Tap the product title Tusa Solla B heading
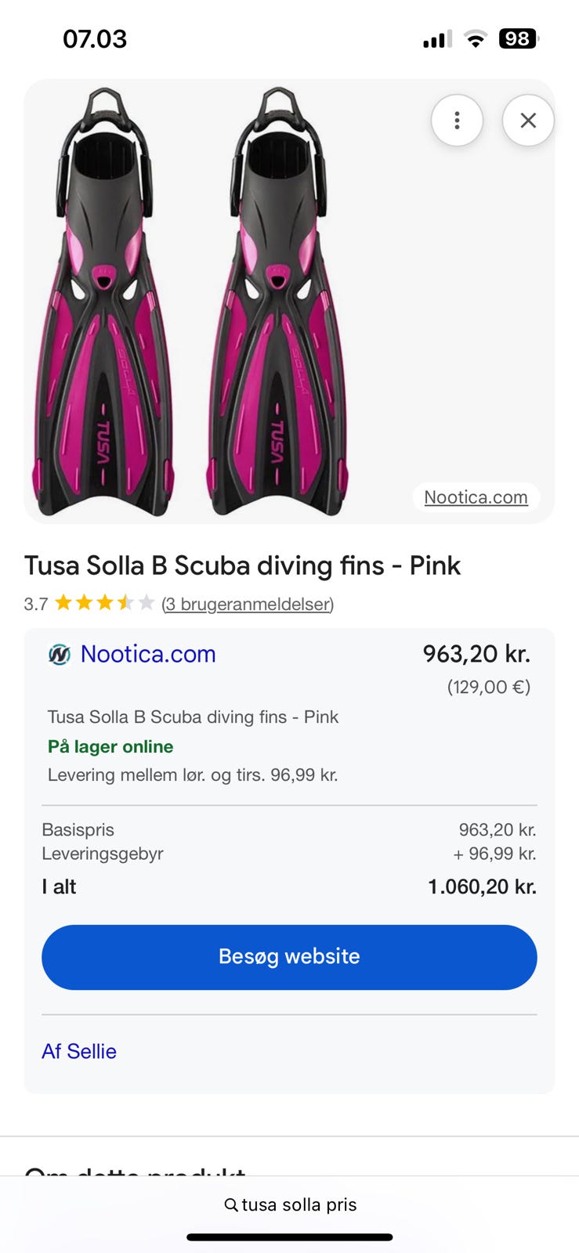Screen dimensions: 579x1253 coord(242,565)
